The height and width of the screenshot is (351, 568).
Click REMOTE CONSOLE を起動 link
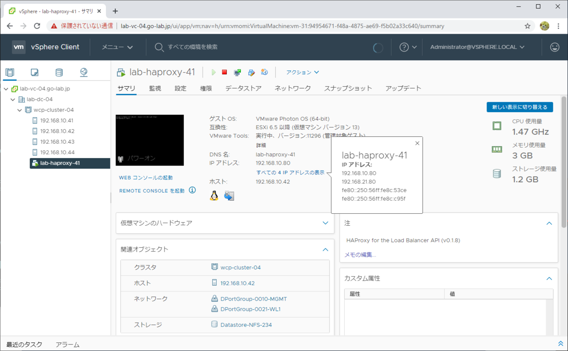[x=152, y=191]
